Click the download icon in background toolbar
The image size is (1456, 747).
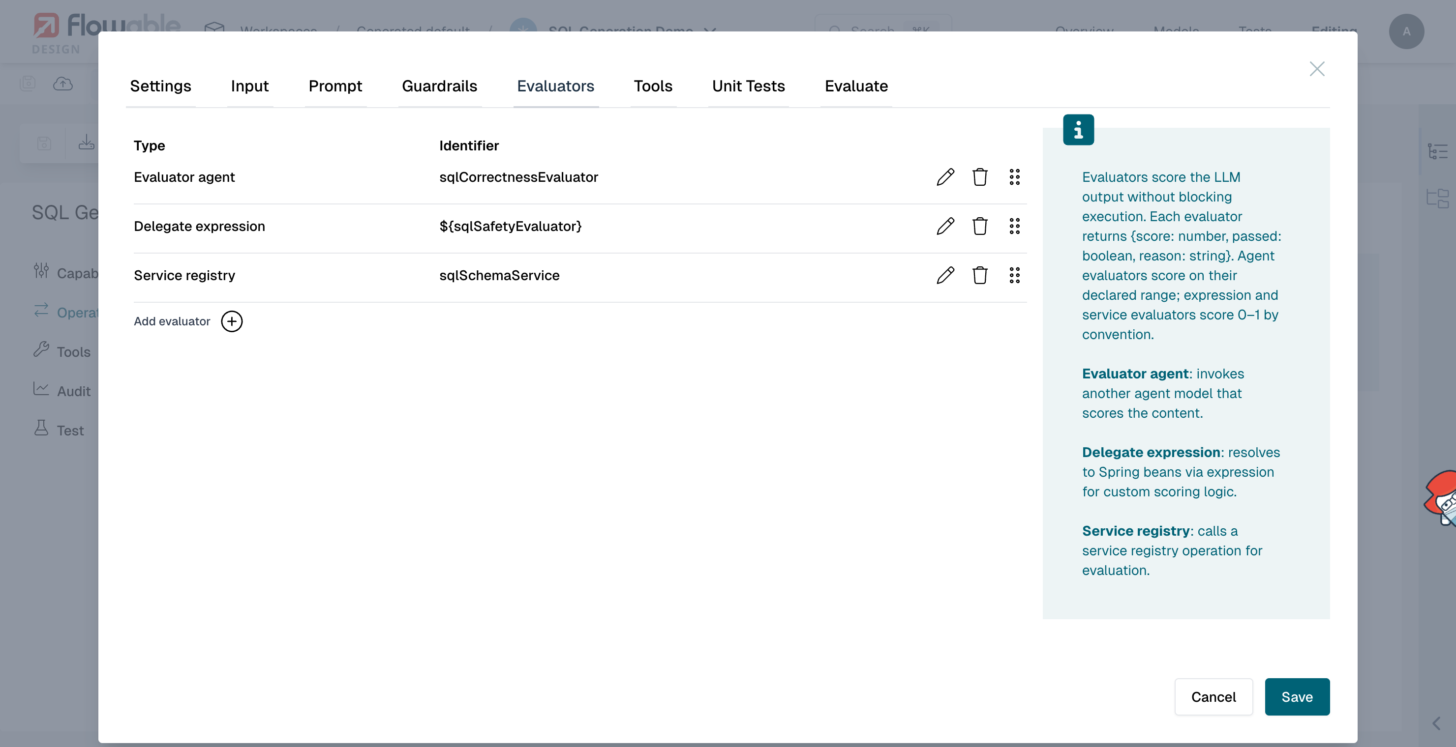(x=87, y=142)
